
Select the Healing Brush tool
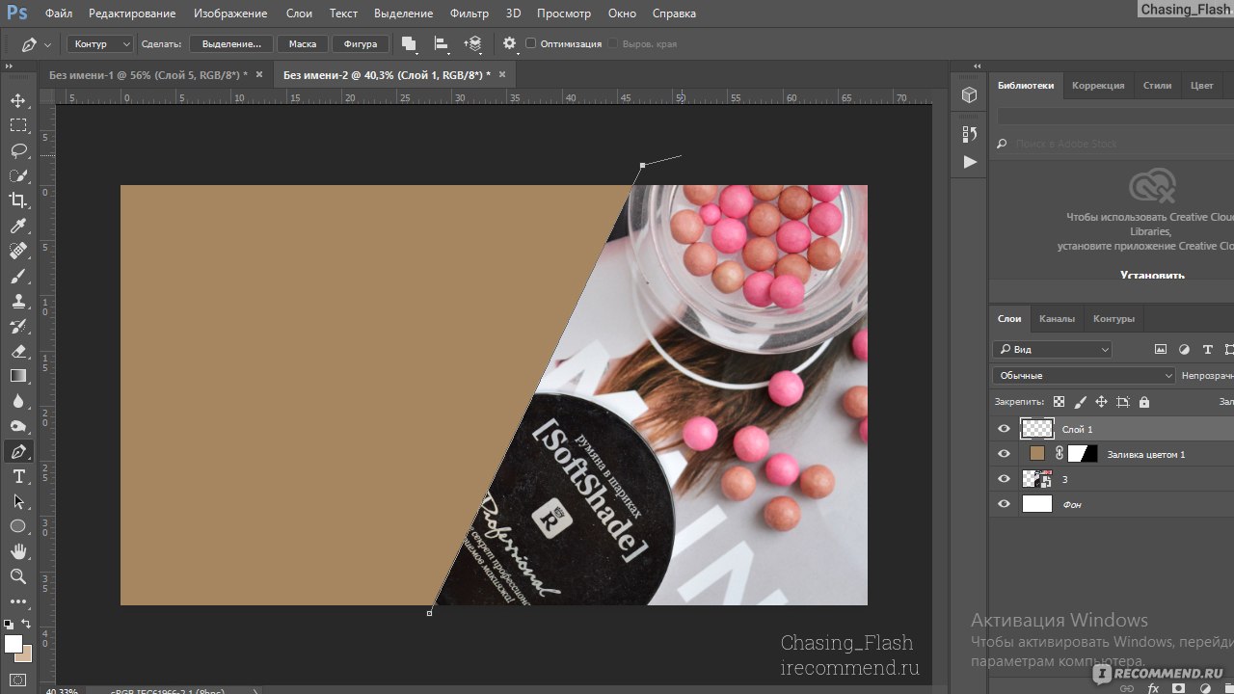tap(17, 251)
